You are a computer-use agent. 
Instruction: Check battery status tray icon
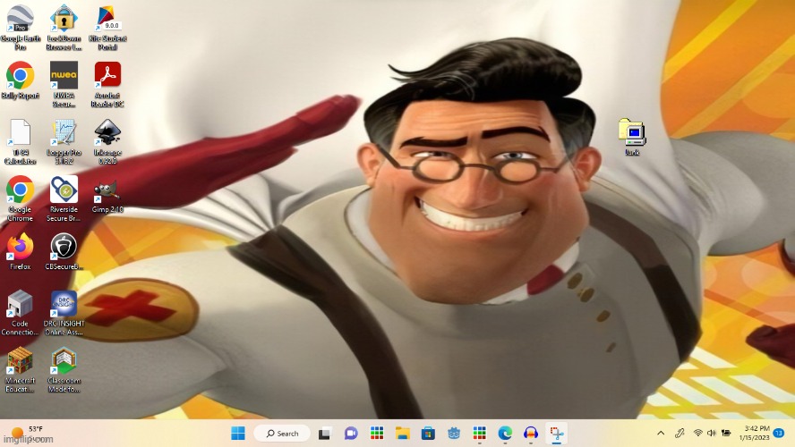pos(726,434)
